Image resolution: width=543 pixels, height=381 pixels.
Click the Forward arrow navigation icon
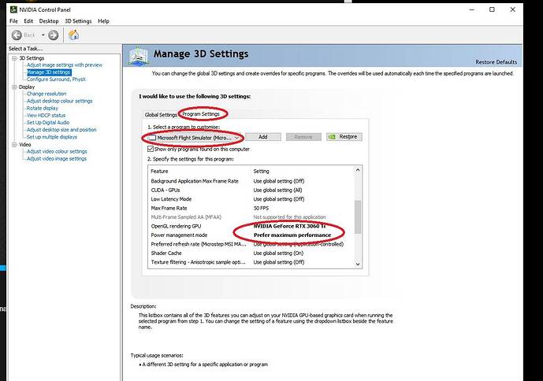click(53, 35)
